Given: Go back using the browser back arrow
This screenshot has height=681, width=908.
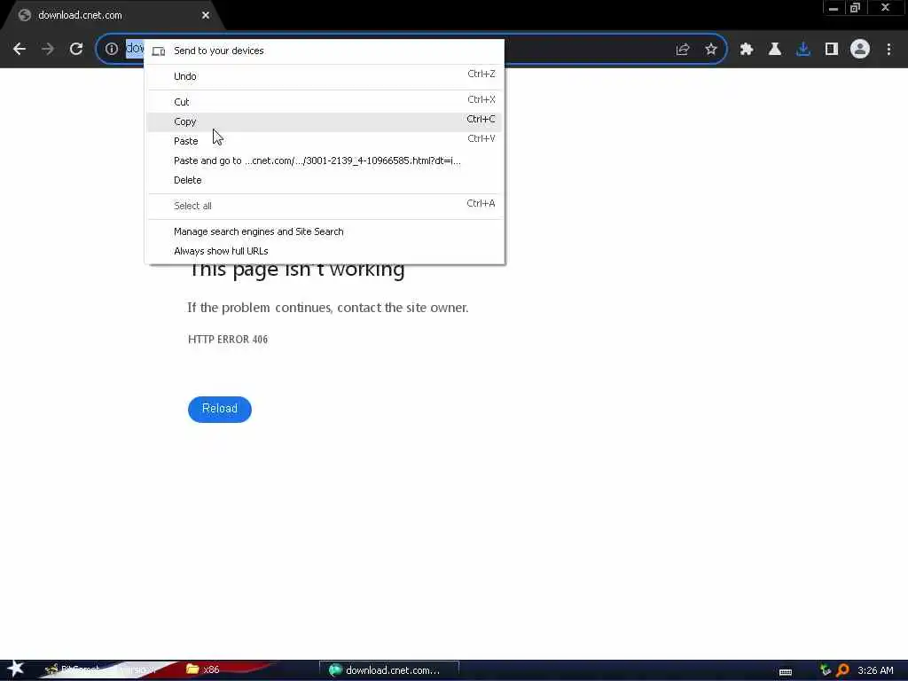Looking at the screenshot, I should coord(20,50).
